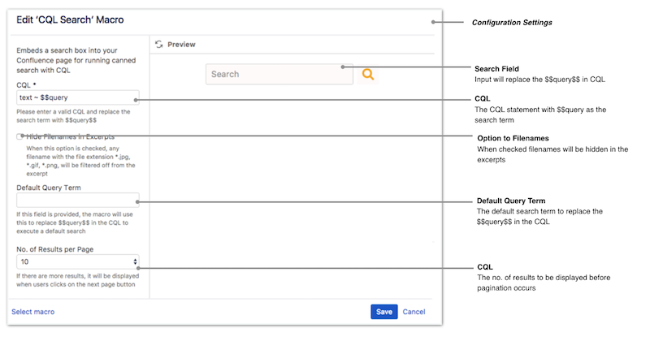Focus the Search box in the preview
The width and height of the screenshot is (650, 341).
(279, 74)
